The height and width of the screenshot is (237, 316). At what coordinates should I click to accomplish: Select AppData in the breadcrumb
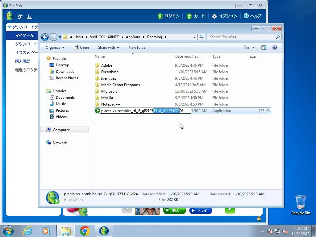click(x=133, y=37)
